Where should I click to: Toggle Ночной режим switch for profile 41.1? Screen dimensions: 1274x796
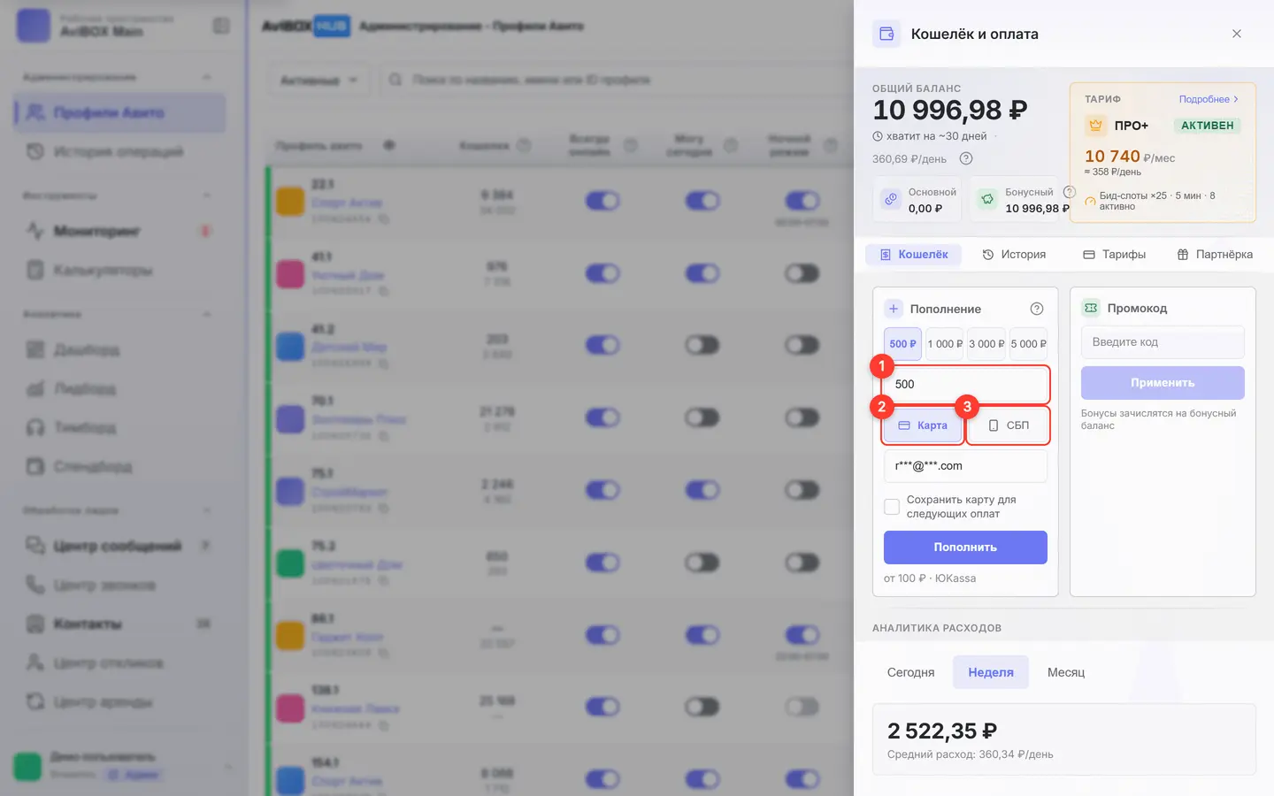(x=802, y=273)
